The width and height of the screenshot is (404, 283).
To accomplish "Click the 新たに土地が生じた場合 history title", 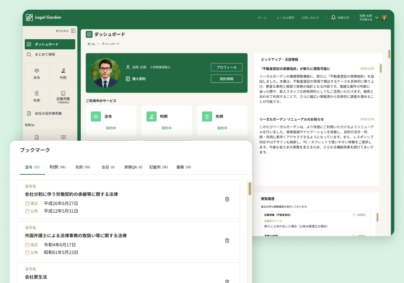I will click(x=296, y=226).
